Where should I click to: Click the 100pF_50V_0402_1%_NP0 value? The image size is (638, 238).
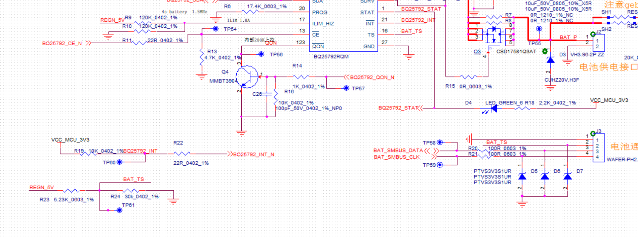309,109
